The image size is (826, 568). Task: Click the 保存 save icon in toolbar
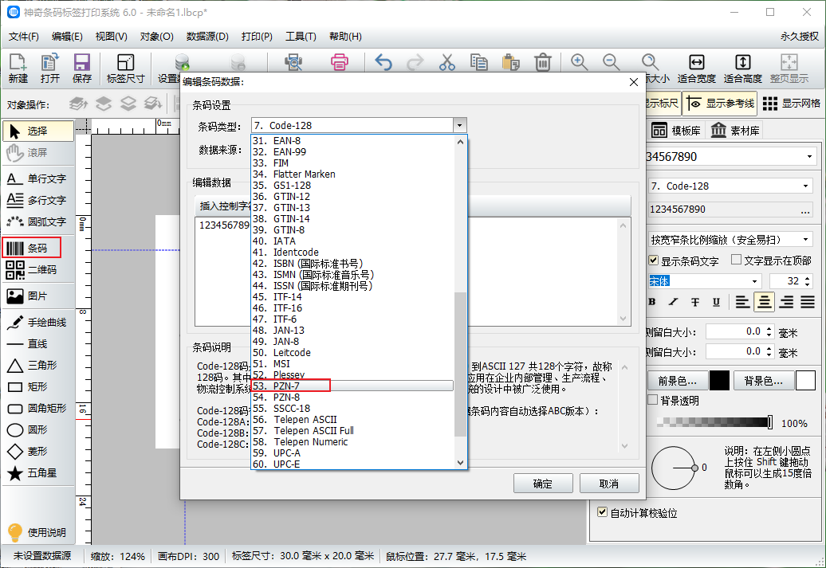(81, 69)
